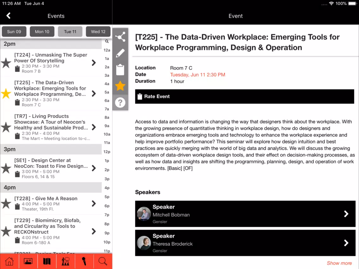Open TR7 Living Products Showcase chevron
This screenshot has height=269, width=359.
click(94, 127)
